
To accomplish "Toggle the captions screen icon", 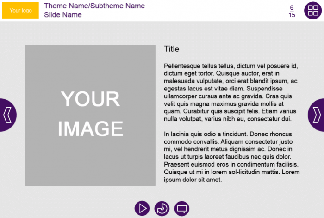I will (182, 208).
